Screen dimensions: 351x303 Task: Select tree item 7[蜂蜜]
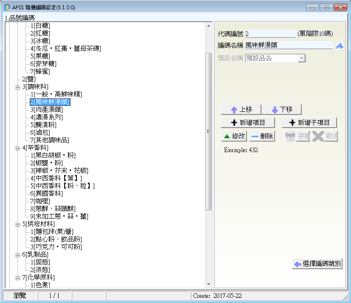coord(40,72)
